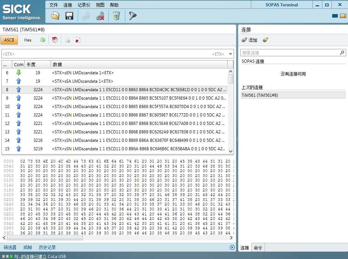Screen dimensions: 348x259
Task: Switch layout with the orange panel icon
Action: coord(343,16)
